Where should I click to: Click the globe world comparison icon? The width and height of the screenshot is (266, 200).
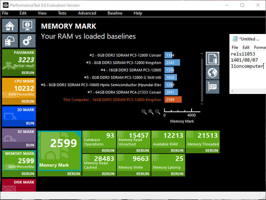tap(212, 72)
